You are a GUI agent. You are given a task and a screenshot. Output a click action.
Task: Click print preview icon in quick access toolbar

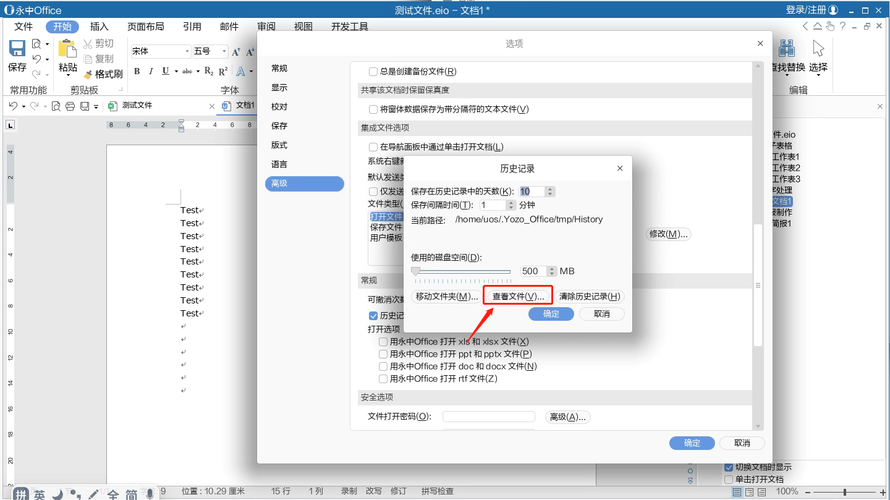tap(56, 106)
